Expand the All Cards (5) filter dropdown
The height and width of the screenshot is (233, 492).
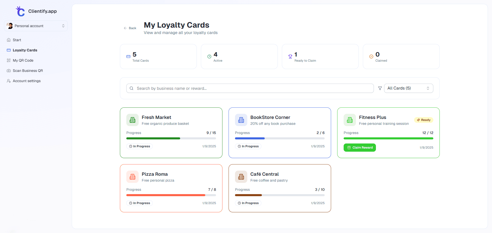pos(408,88)
